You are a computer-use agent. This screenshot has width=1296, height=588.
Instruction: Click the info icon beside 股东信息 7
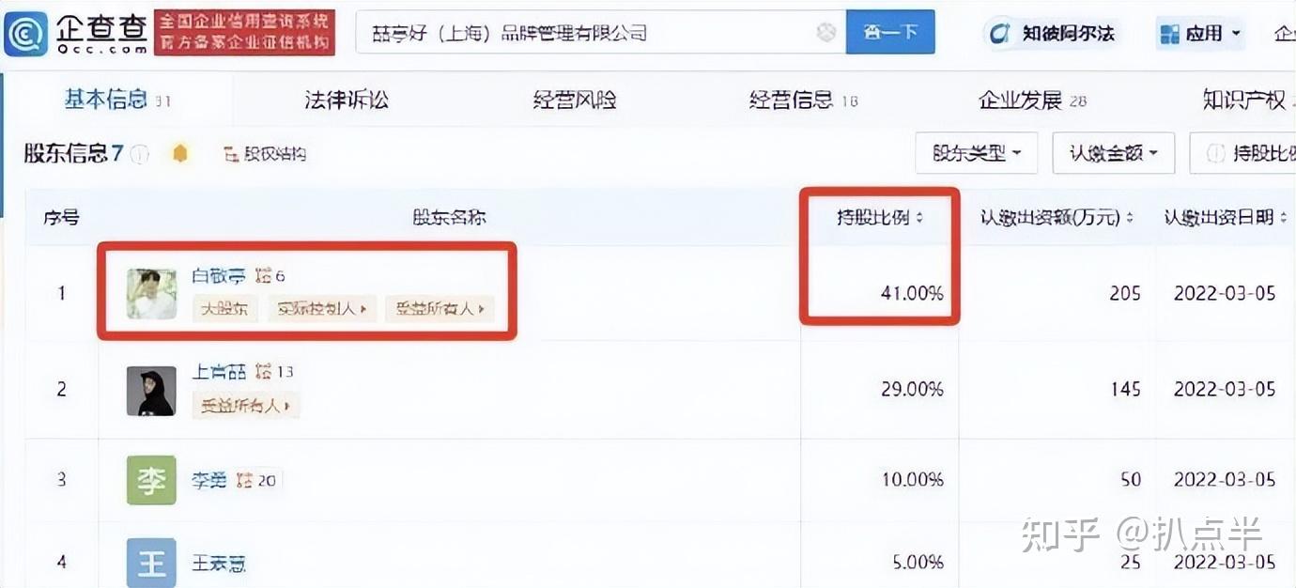click(140, 154)
